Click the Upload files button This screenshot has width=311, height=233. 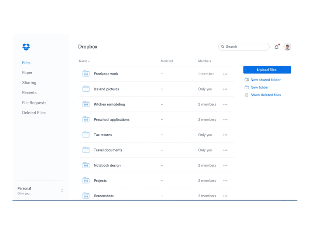coord(267,70)
